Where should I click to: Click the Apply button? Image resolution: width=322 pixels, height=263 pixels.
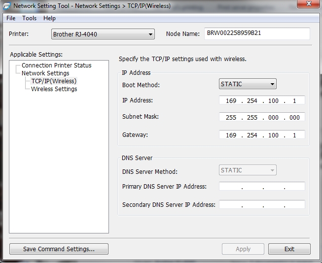point(243,249)
